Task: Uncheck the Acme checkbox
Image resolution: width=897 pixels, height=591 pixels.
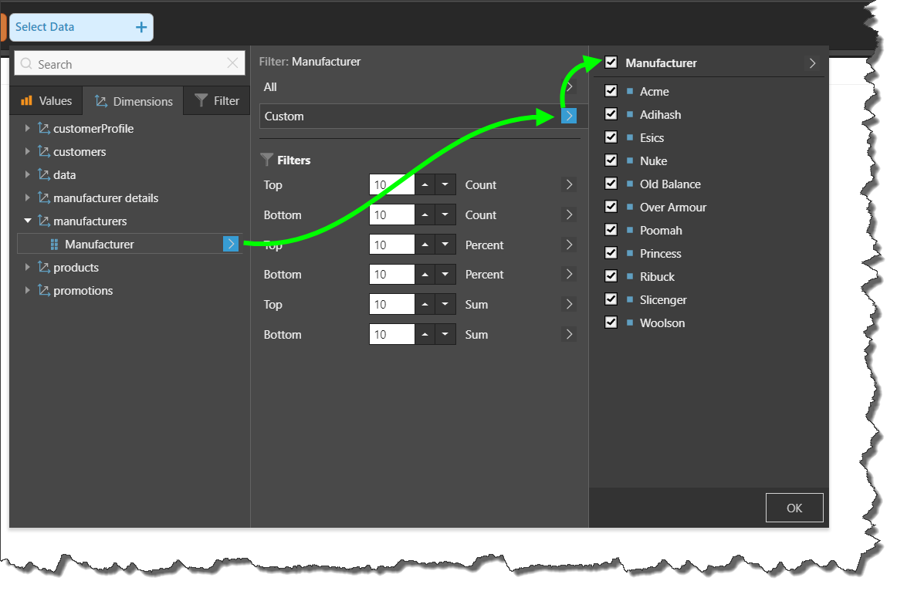Action: click(x=611, y=91)
